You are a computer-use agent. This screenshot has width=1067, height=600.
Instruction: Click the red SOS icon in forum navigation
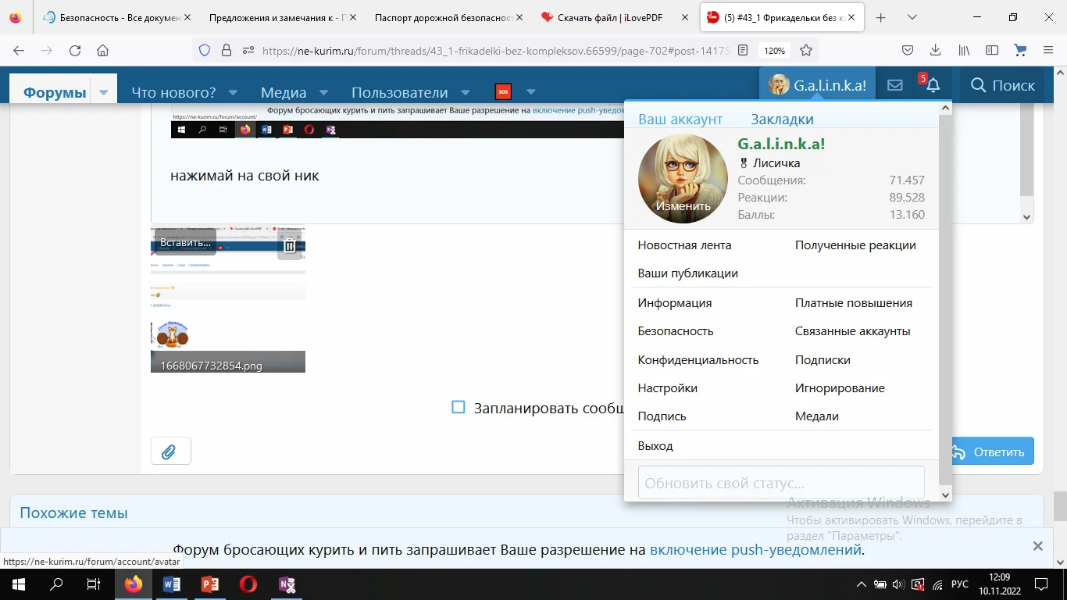coord(503,91)
